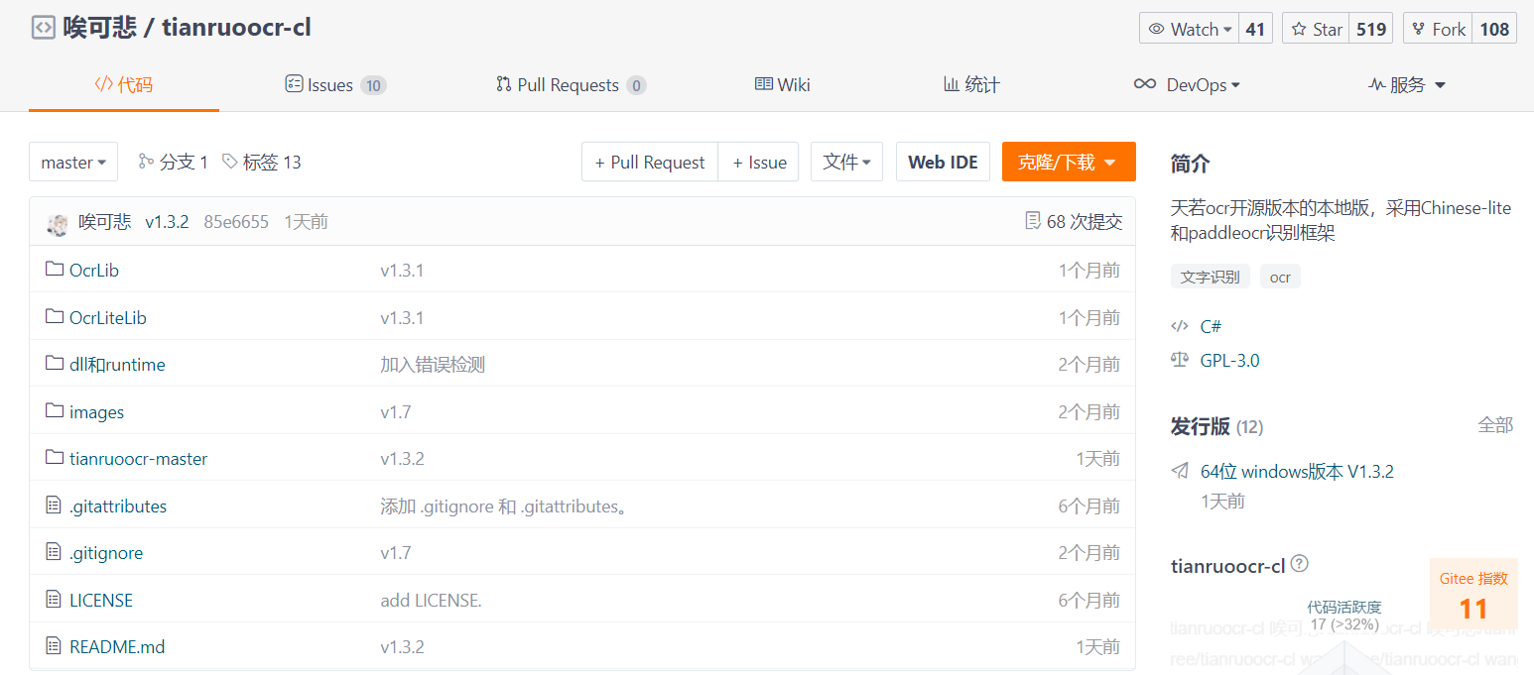The height and width of the screenshot is (675, 1534).
Task: Click the OcrLiteLib folder icon
Action: [x=55, y=317]
